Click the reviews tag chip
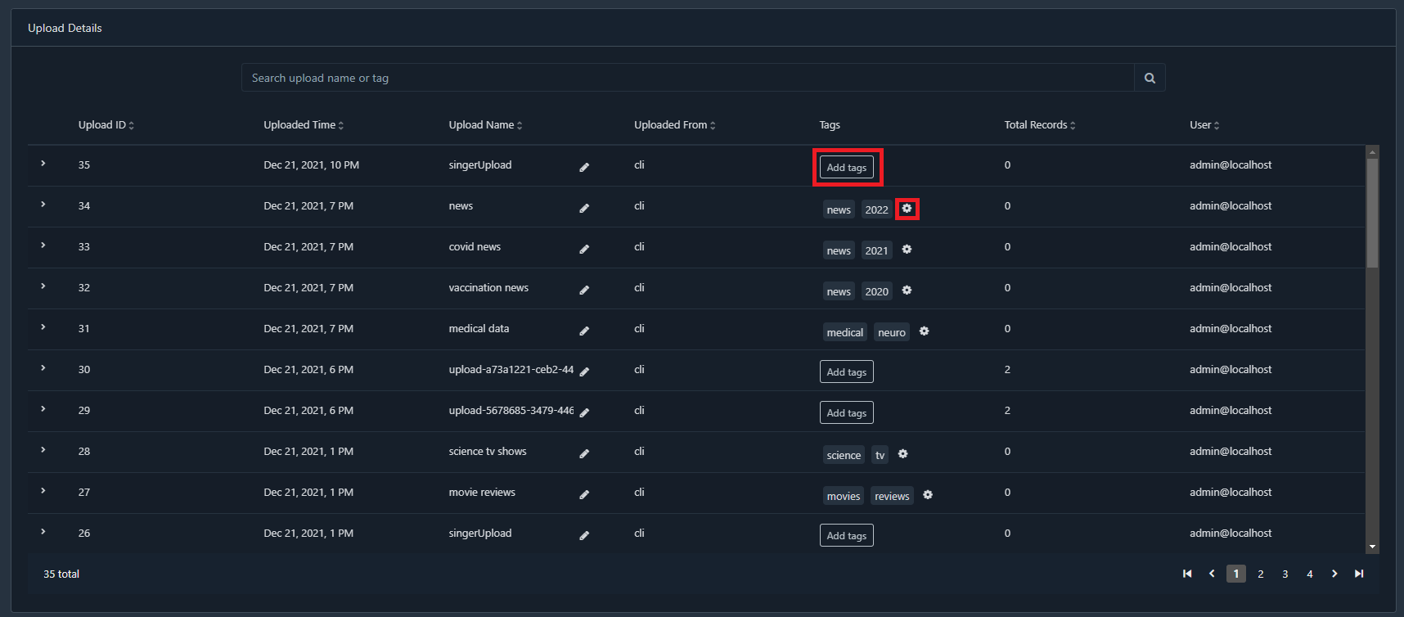Image resolution: width=1404 pixels, height=617 pixels. point(892,496)
